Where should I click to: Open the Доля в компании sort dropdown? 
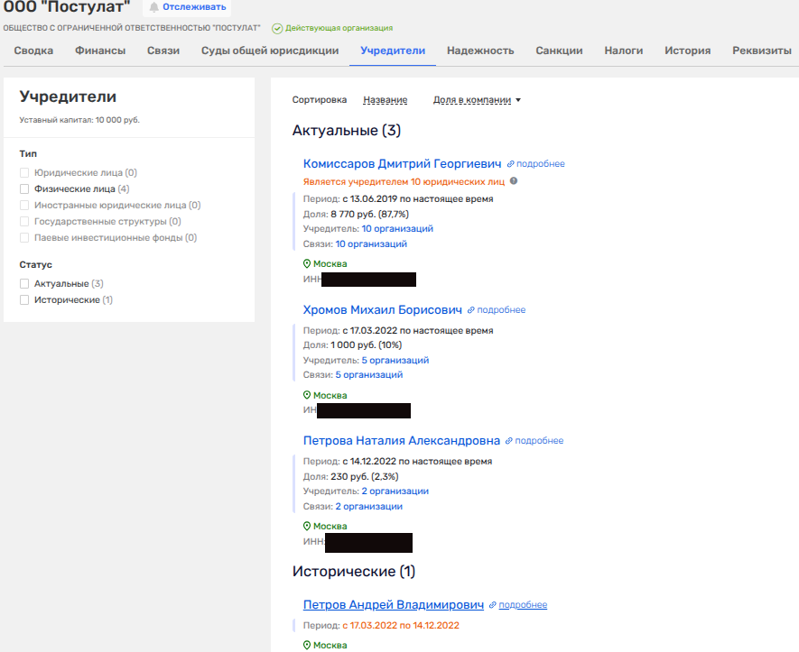click(477, 100)
